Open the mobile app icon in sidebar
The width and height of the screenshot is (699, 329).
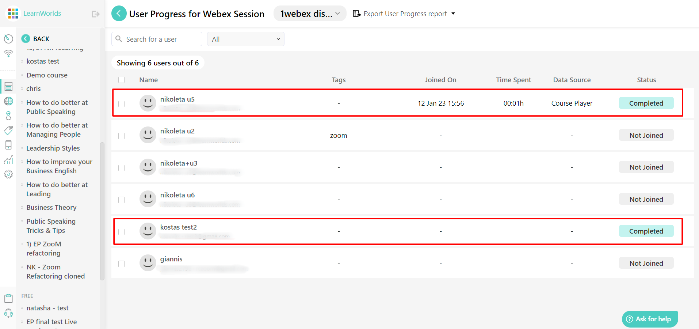point(8,145)
